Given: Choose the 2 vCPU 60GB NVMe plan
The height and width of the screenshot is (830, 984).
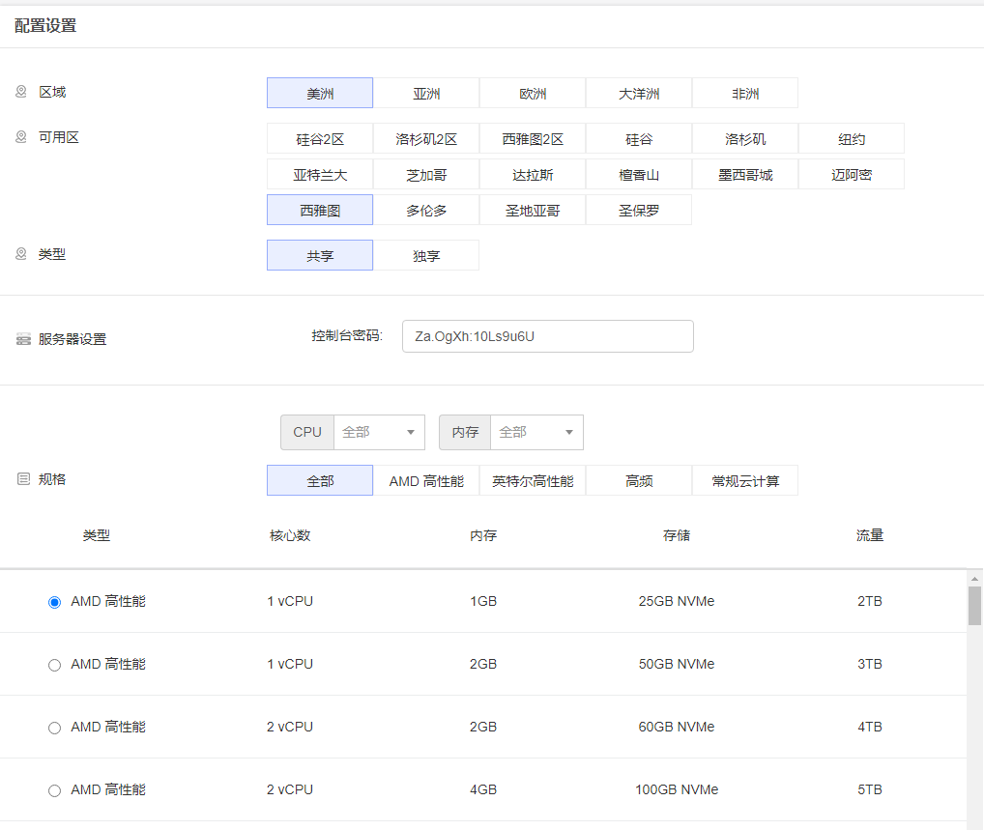Looking at the screenshot, I should (54, 728).
